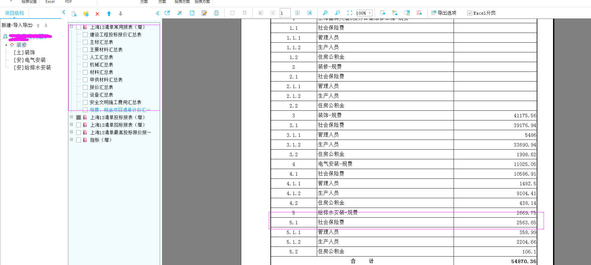The image size is (591, 265).
Task: Click the gray down arrow beside 导入导出
Action: click(46, 25)
